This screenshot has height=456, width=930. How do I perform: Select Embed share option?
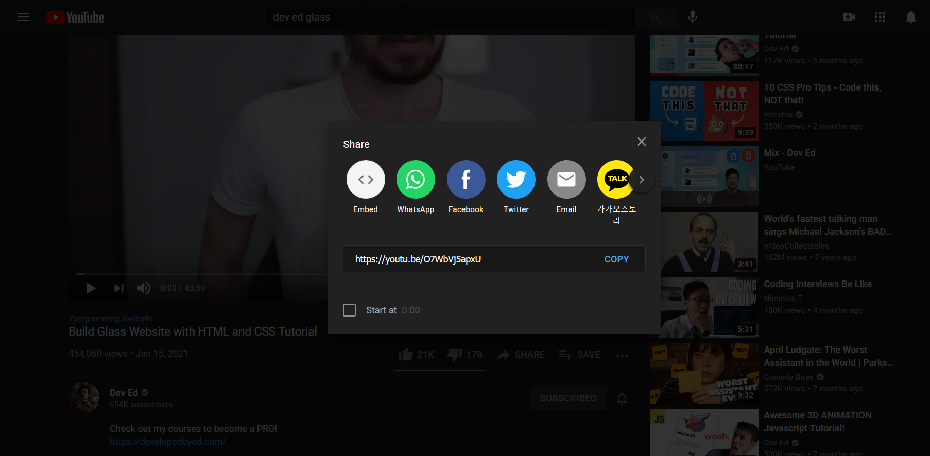coord(366,179)
